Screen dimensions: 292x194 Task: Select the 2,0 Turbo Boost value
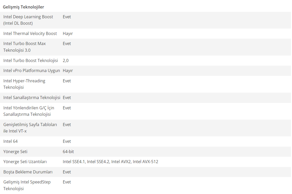coord(66,60)
